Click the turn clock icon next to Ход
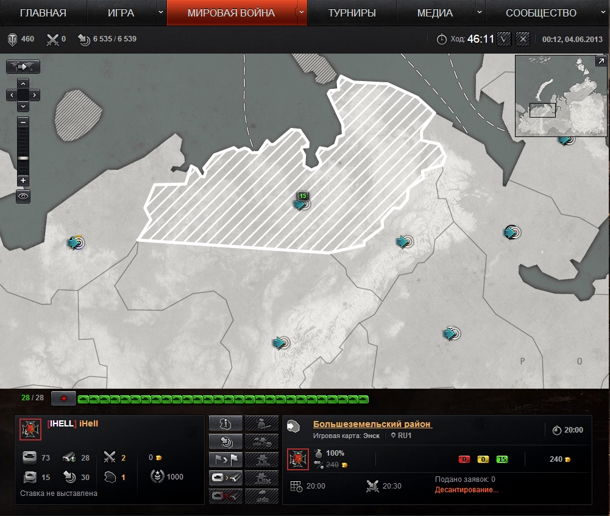The height and width of the screenshot is (516, 610). (442, 39)
